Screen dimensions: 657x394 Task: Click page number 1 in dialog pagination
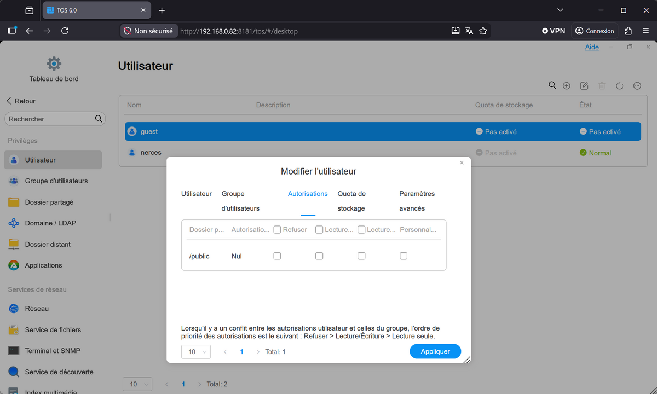pyautogui.click(x=241, y=352)
